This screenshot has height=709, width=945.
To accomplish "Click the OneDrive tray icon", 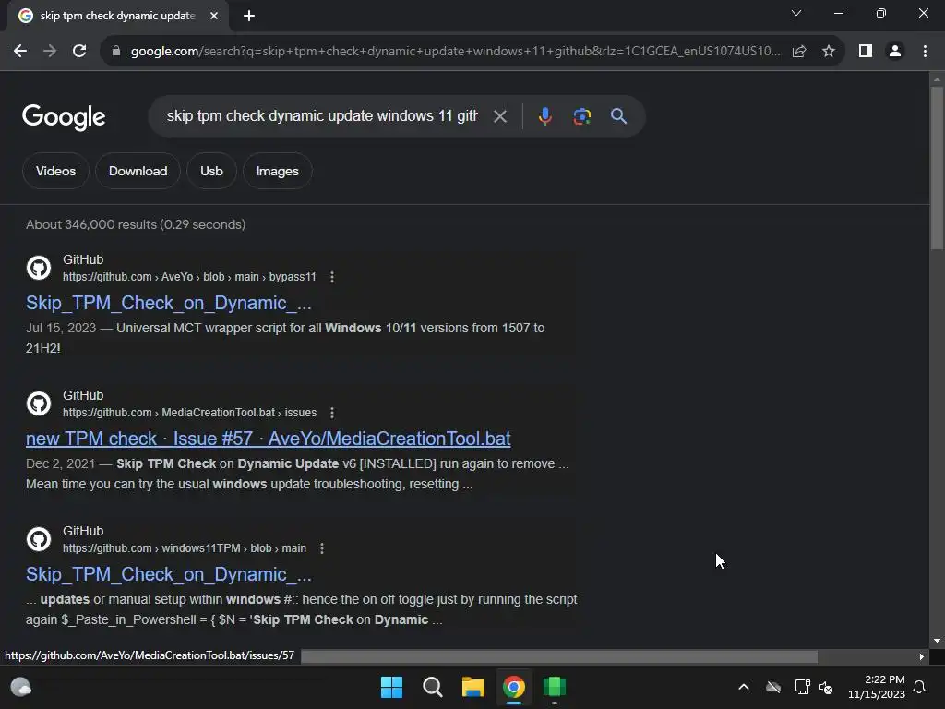I will 773,687.
